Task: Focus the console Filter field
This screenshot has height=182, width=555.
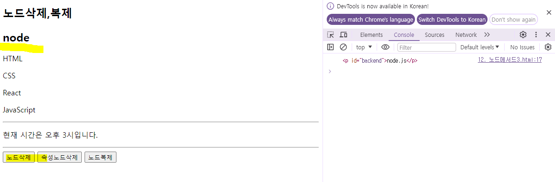Action: click(x=427, y=47)
